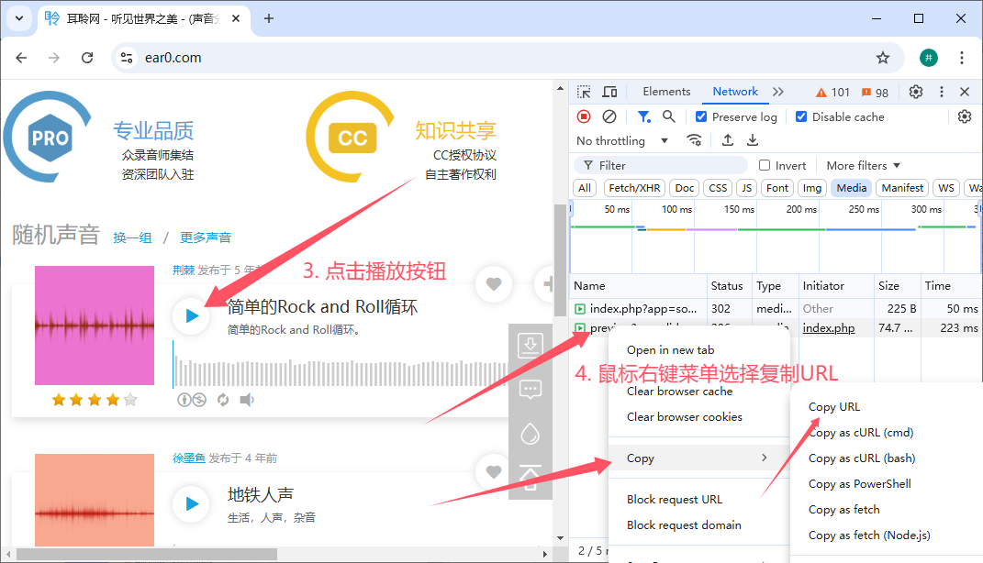Toggle the network filter funnel icon
This screenshot has height=563, width=983.
[643, 116]
